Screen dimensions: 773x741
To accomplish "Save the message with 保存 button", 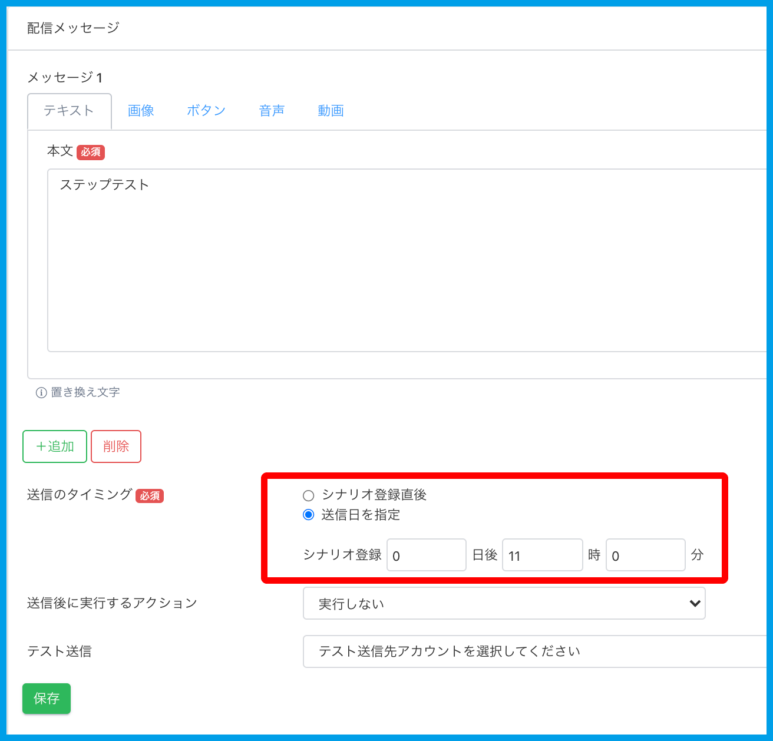I will coord(47,699).
